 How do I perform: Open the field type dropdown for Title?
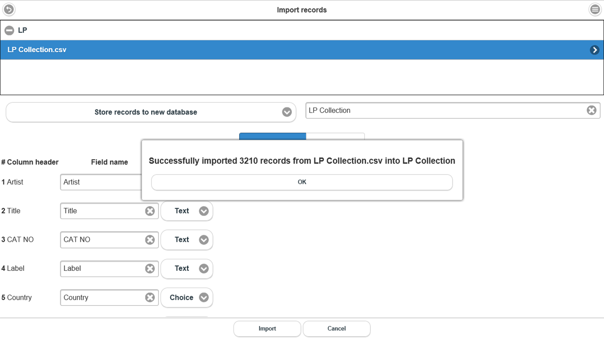(x=203, y=211)
